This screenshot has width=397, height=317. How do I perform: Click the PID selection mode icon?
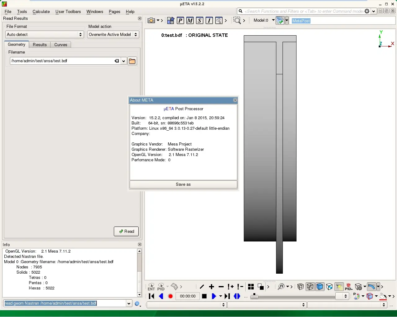(x=161, y=287)
